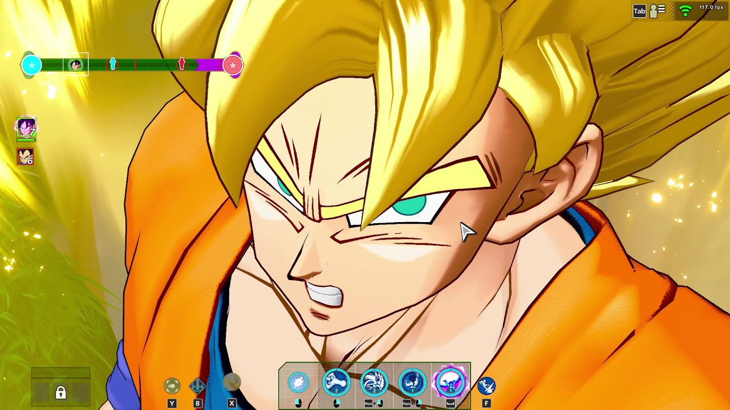Click the B key label
730x410 pixels.
click(x=197, y=403)
